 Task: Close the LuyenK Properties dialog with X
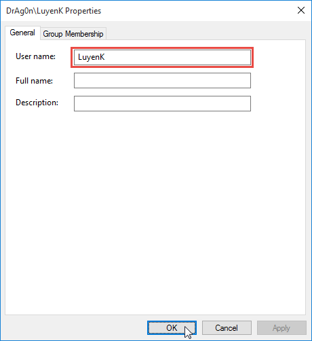pyautogui.click(x=301, y=10)
